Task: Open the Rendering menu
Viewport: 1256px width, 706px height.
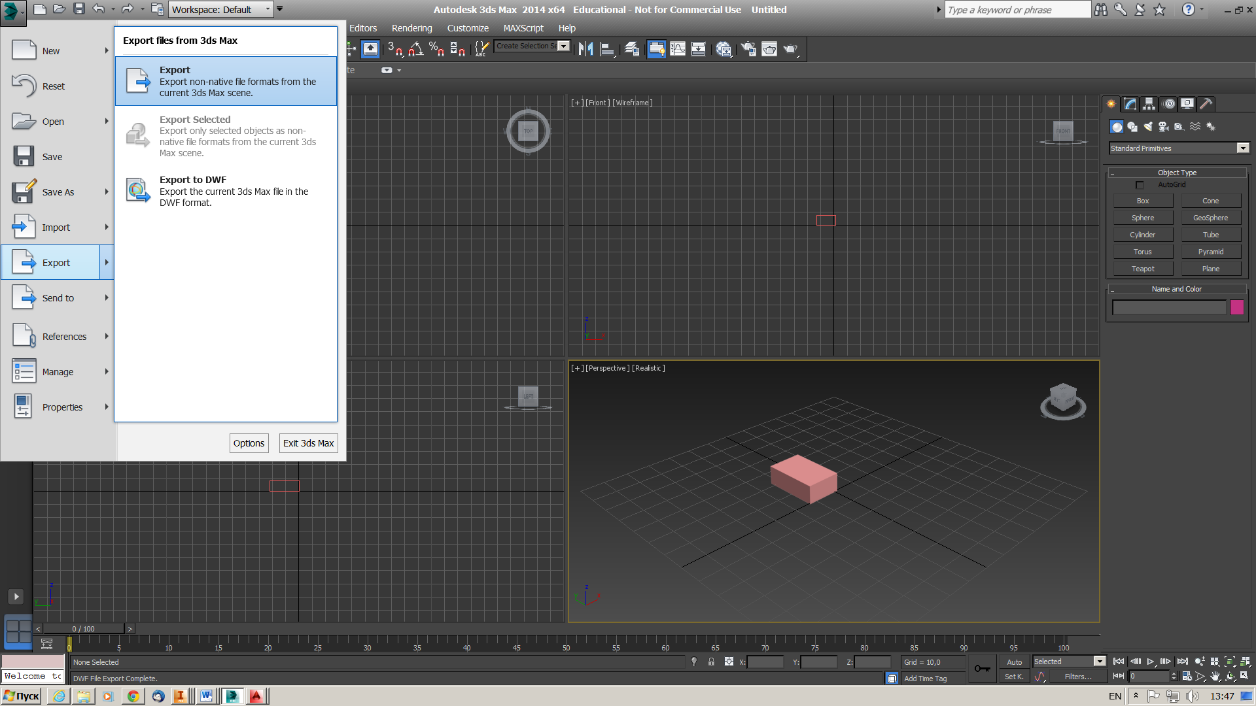Action: 411,28
